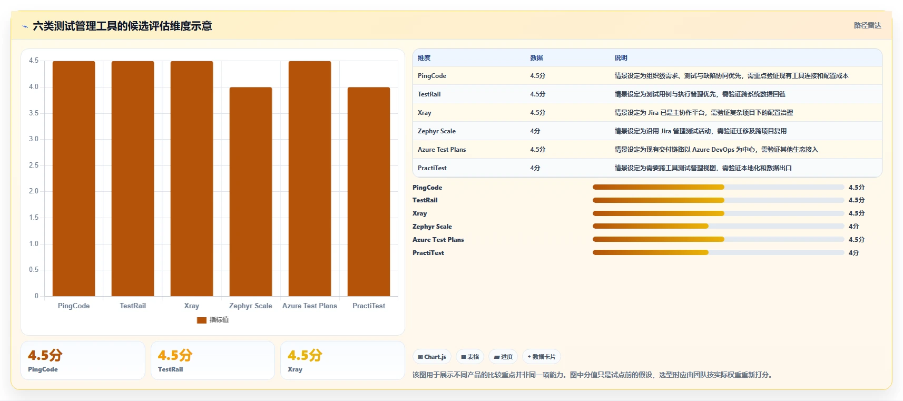Open the PingCode 4.5分 data card
The width and height of the screenshot is (903, 401).
tap(83, 360)
